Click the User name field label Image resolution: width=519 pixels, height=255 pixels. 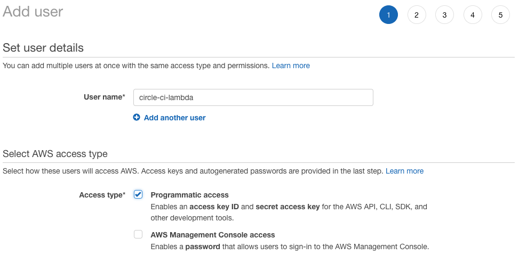tap(105, 97)
